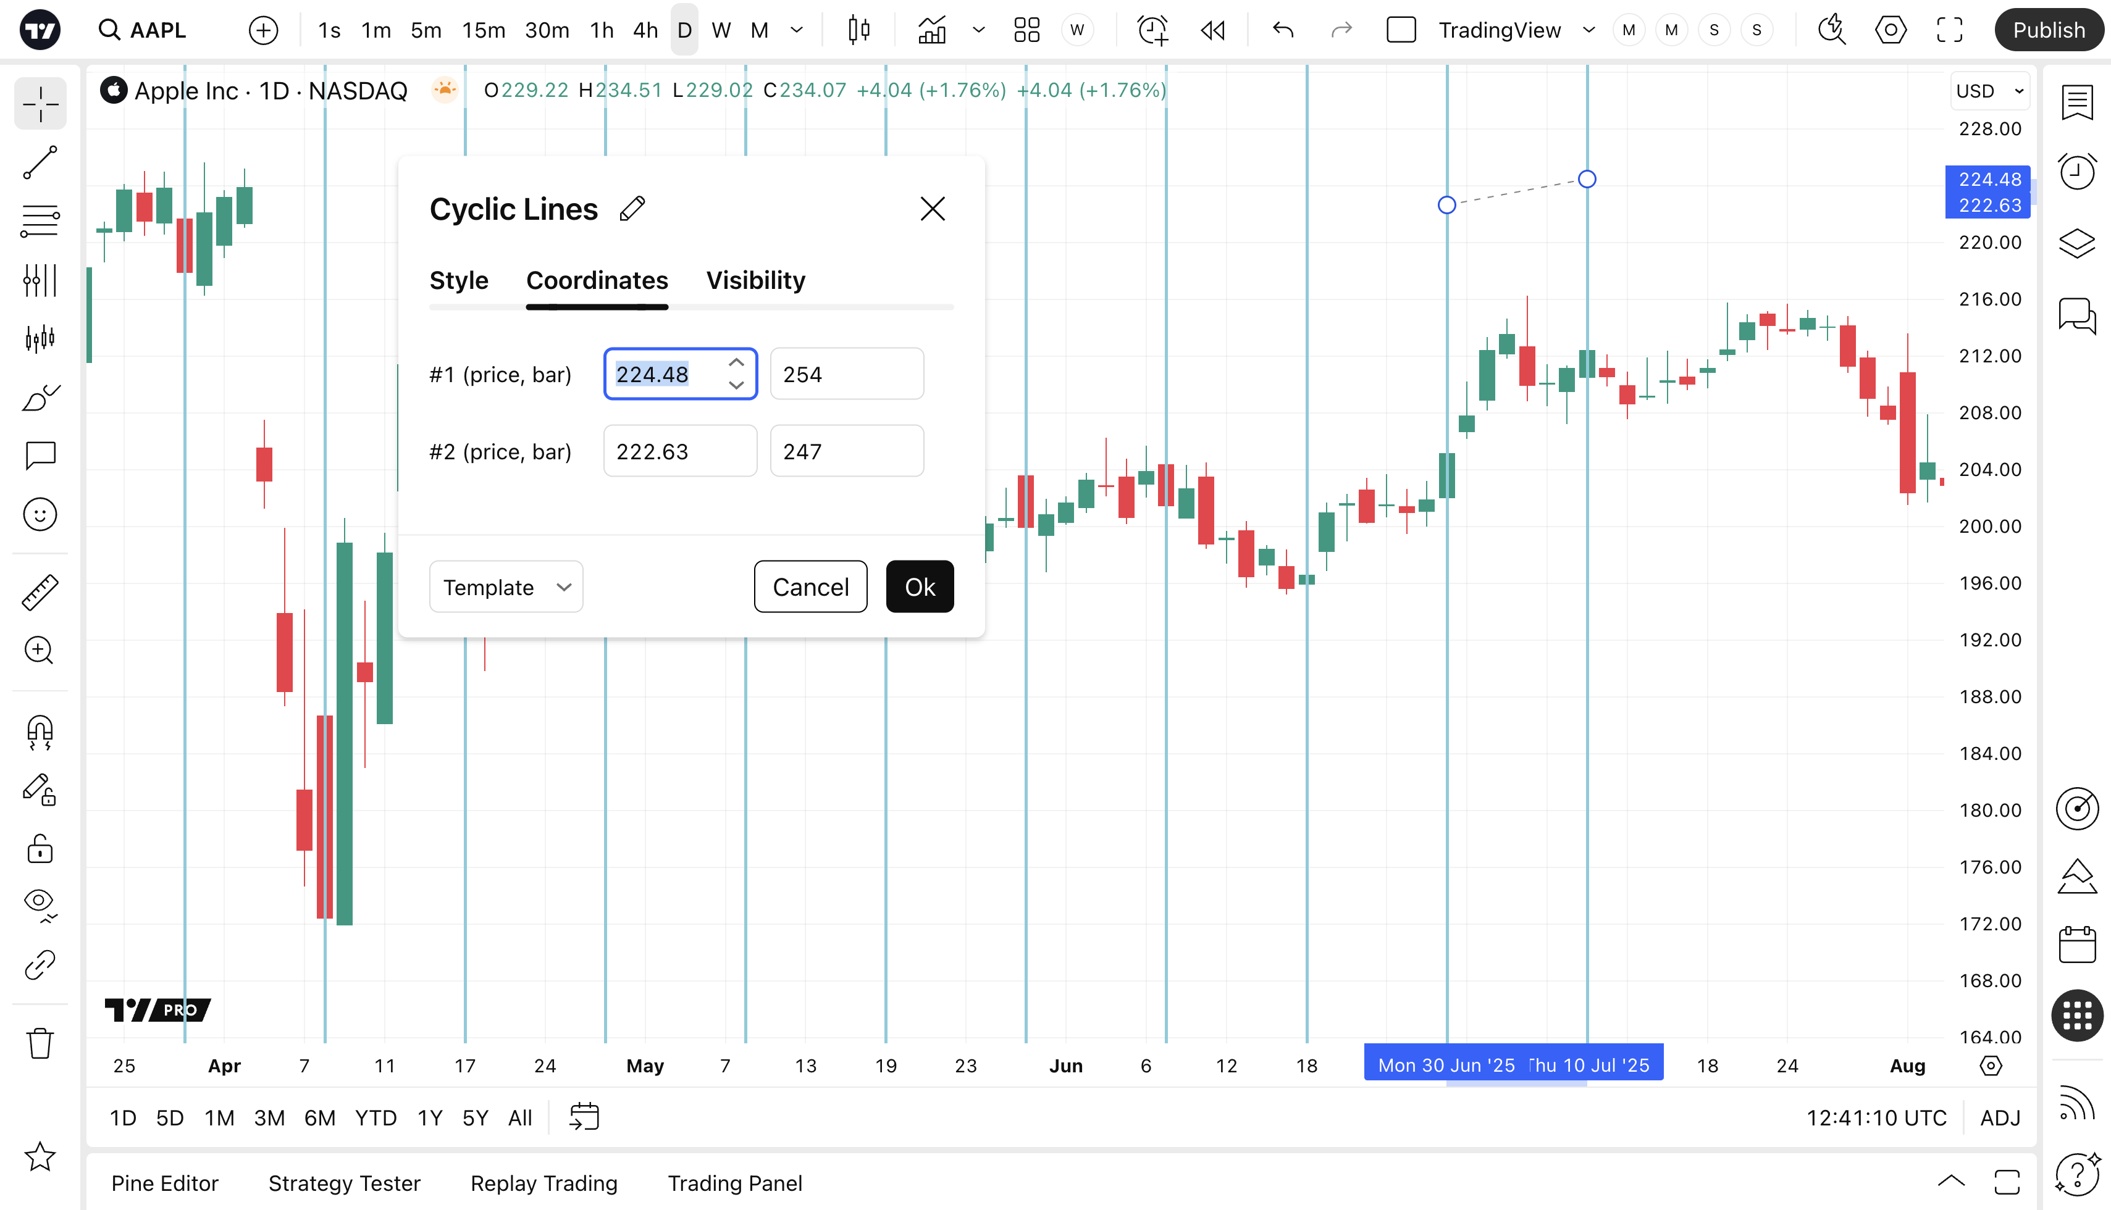Open the indicators chart icon

[932, 31]
